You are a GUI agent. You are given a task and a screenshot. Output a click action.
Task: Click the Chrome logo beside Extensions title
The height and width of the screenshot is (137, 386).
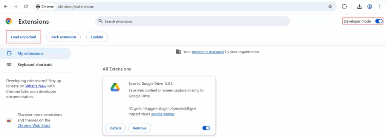[x=9, y=21]
